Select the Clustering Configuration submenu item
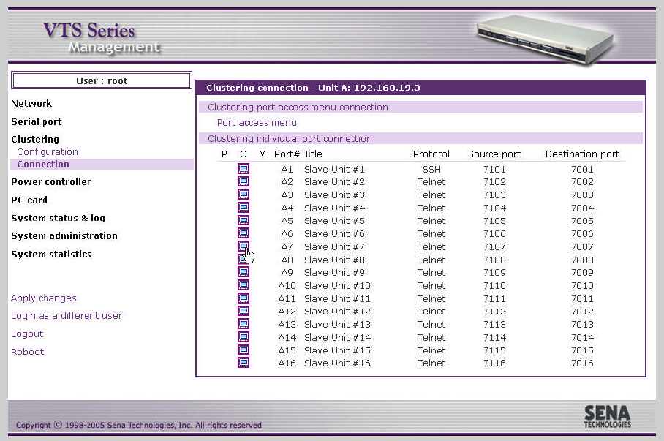 pyautogui.click(x=48, y=151)
